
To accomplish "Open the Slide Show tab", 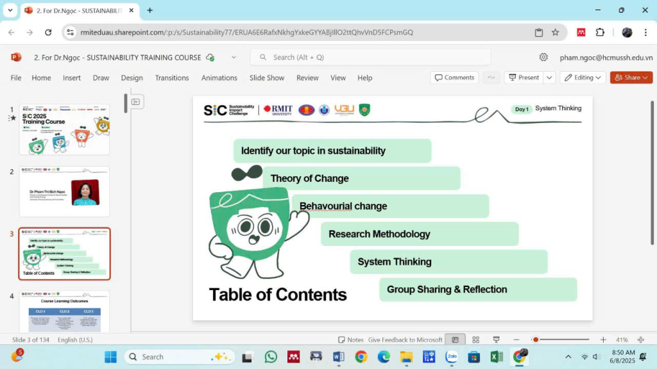I will click(x=267, y=78).
